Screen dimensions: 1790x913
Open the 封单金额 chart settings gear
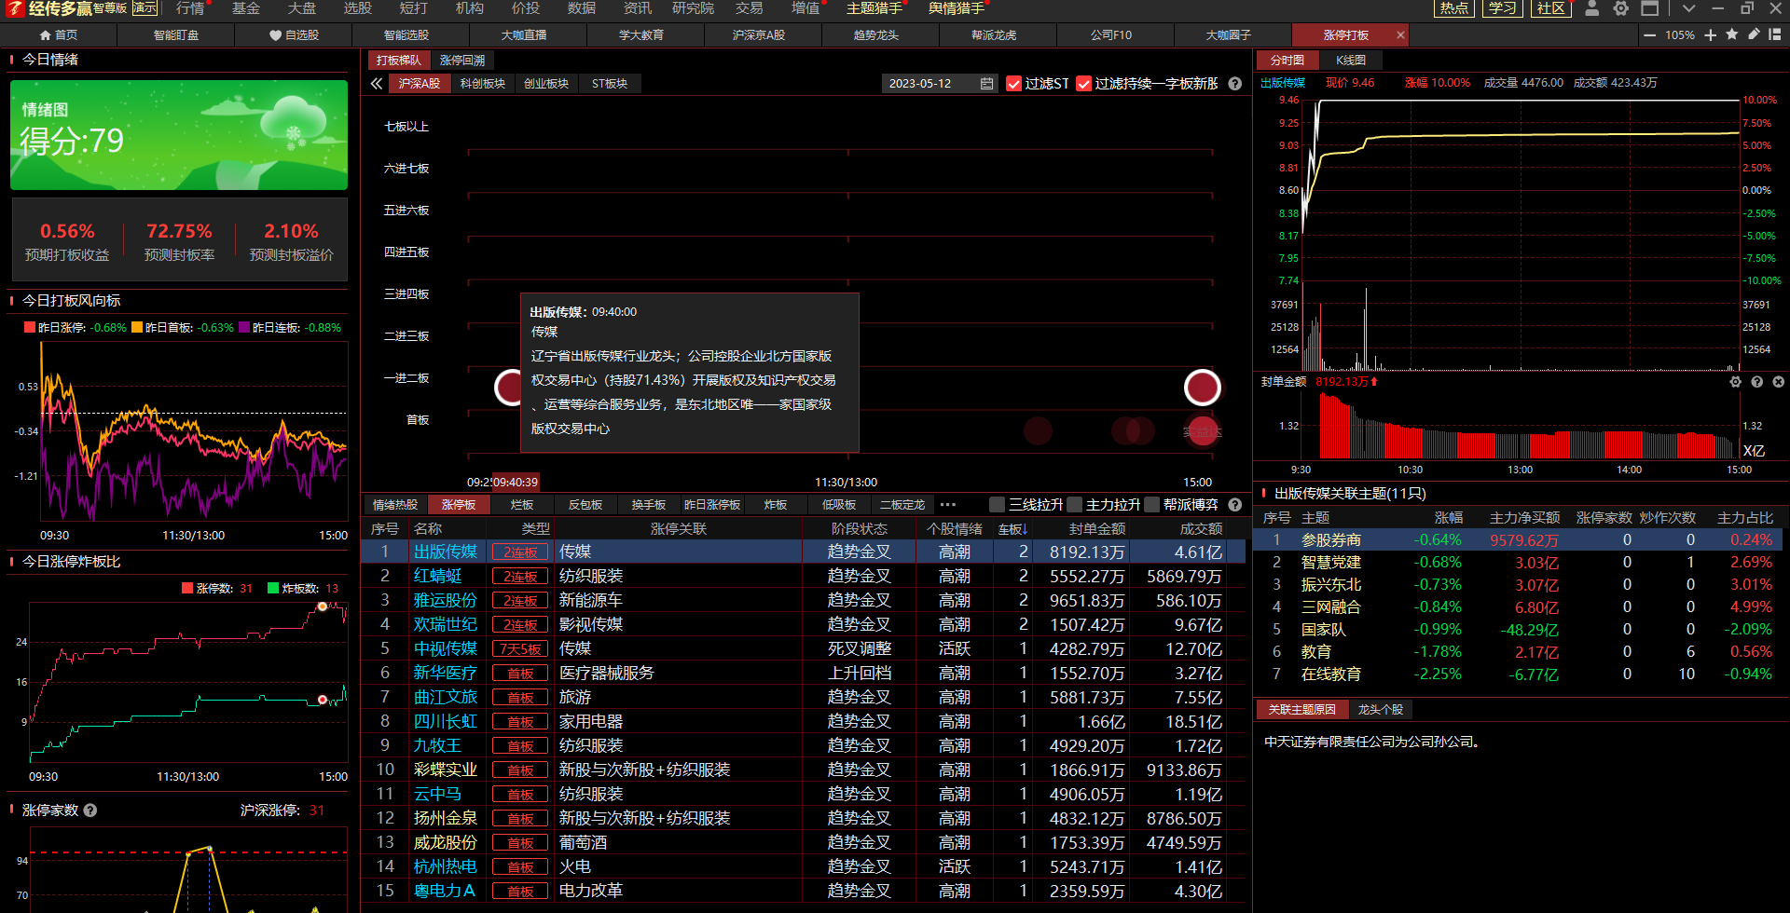tap(1735, 382)
